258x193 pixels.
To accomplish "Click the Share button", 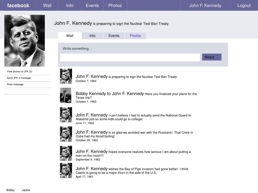I will 212,57.
